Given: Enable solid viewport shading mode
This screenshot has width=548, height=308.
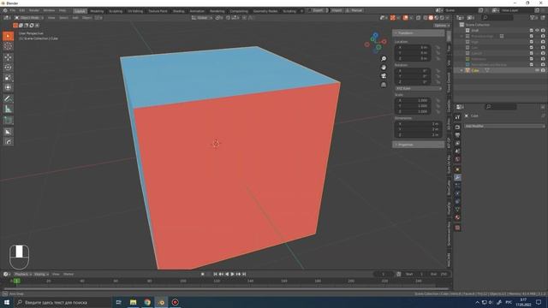Looking at the screenshot, I should pos(431,17).
